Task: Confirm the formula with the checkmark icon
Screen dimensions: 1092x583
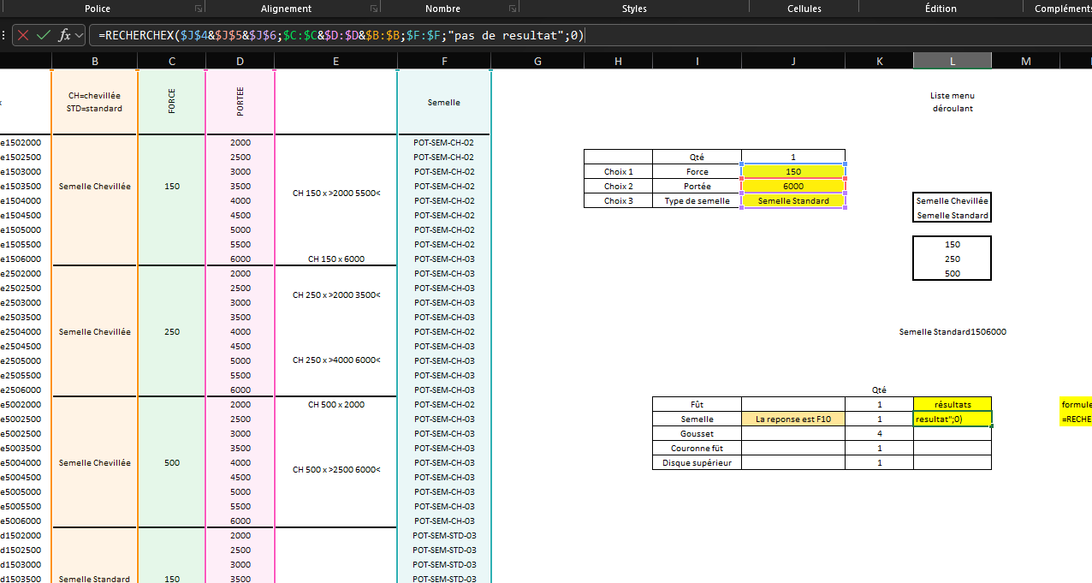Action: click(43, 35)
